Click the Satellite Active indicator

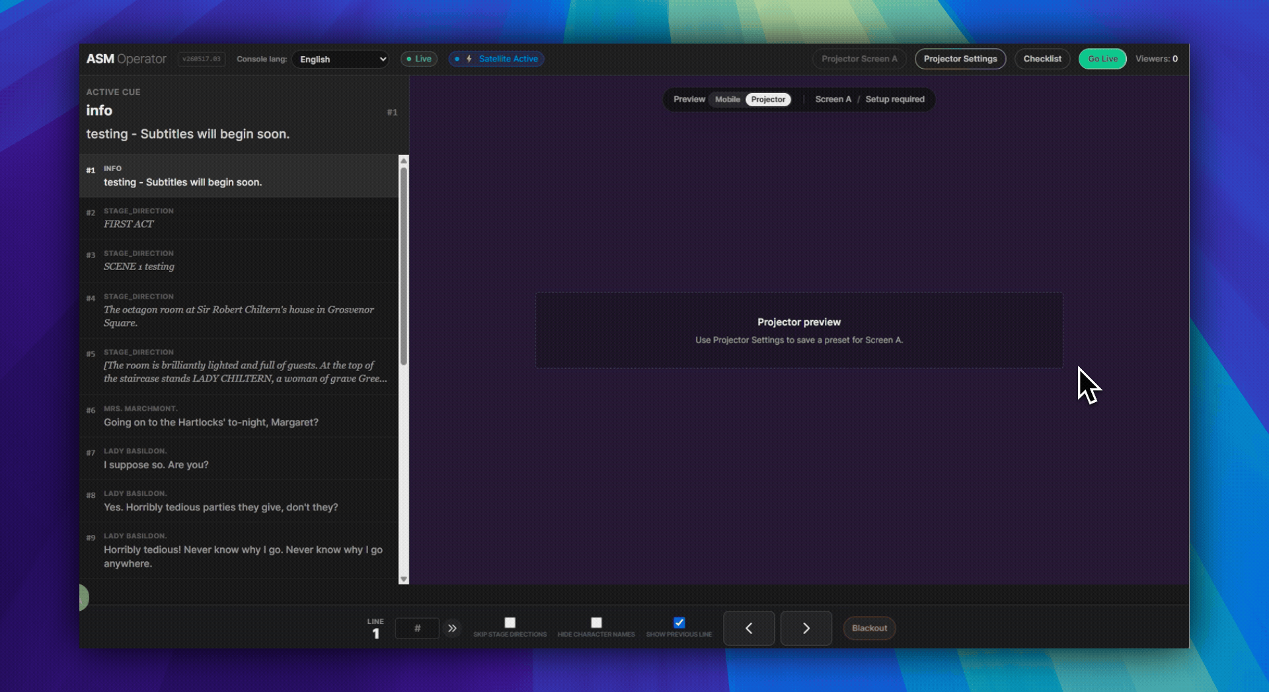(496, 59)
